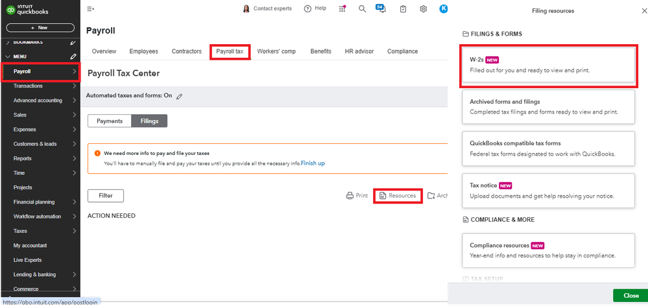Collapse the navigation sidebar icon
648x306 pixels.
[91, 8]
